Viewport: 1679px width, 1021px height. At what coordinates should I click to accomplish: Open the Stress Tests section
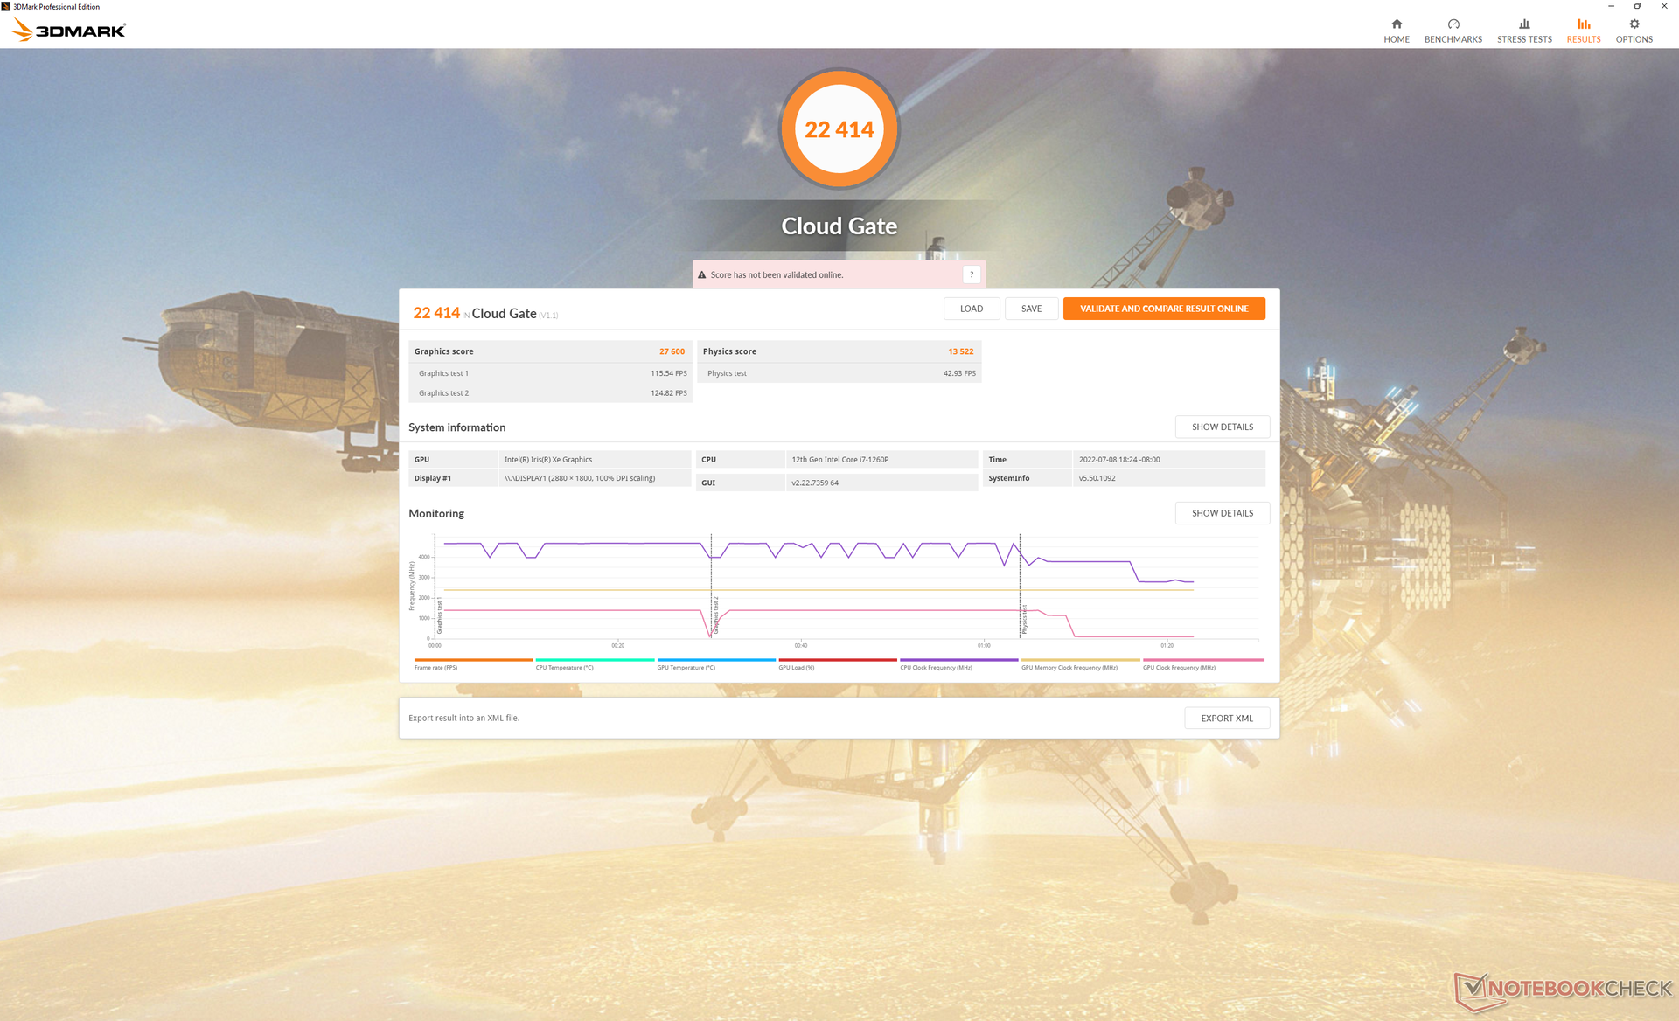click(x=1523, y=31)
